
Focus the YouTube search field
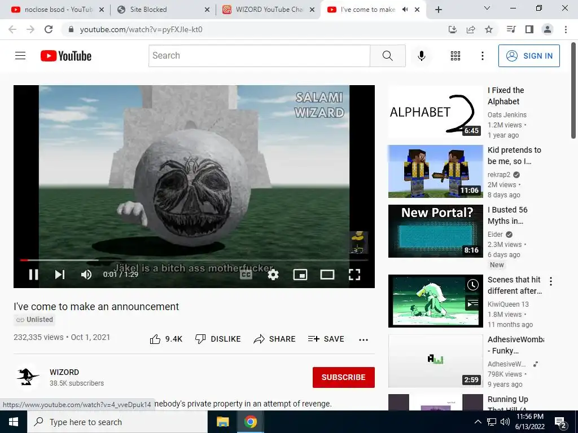point(259,56)
